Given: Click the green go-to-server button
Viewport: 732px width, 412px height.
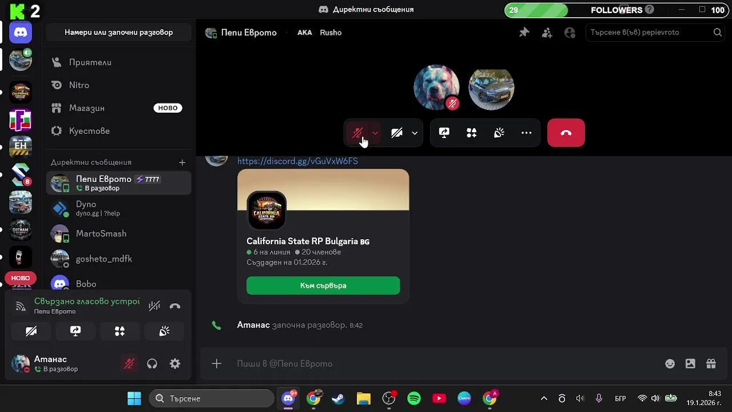Looking at the screenshot, I should [323, 286].
